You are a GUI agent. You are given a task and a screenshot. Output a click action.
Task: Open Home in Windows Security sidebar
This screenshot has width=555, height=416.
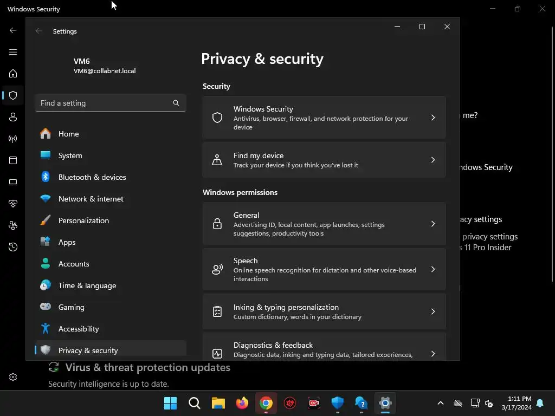[13, 74]
